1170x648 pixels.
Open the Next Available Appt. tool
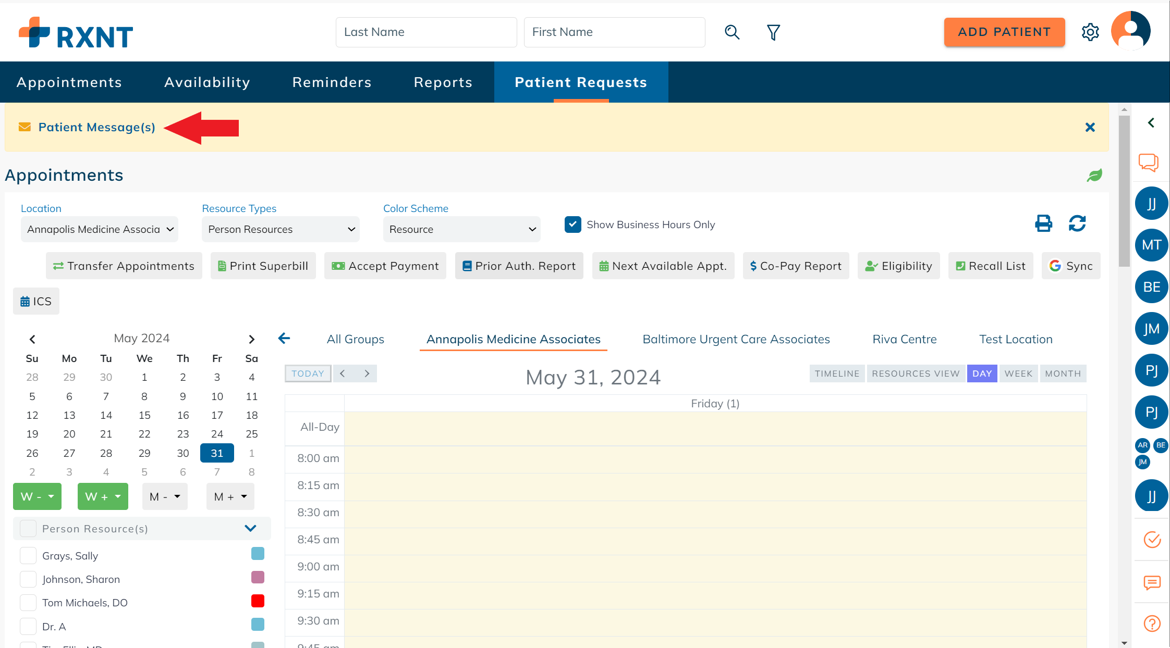tap(663, 266)
